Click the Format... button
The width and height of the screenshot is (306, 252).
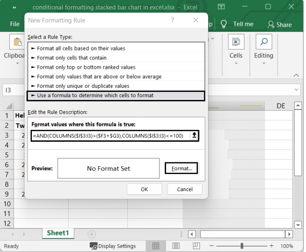point(181,168)
